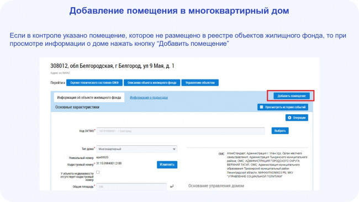Image resolution: width=359 pixels, height=202 pixels.
Task: Click the "Добавить помещение" button
Action: tap(292, 96)
